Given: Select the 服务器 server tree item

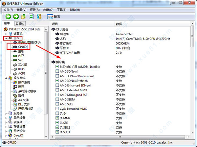Looking at the screenshot, I should tap(15, 113).
